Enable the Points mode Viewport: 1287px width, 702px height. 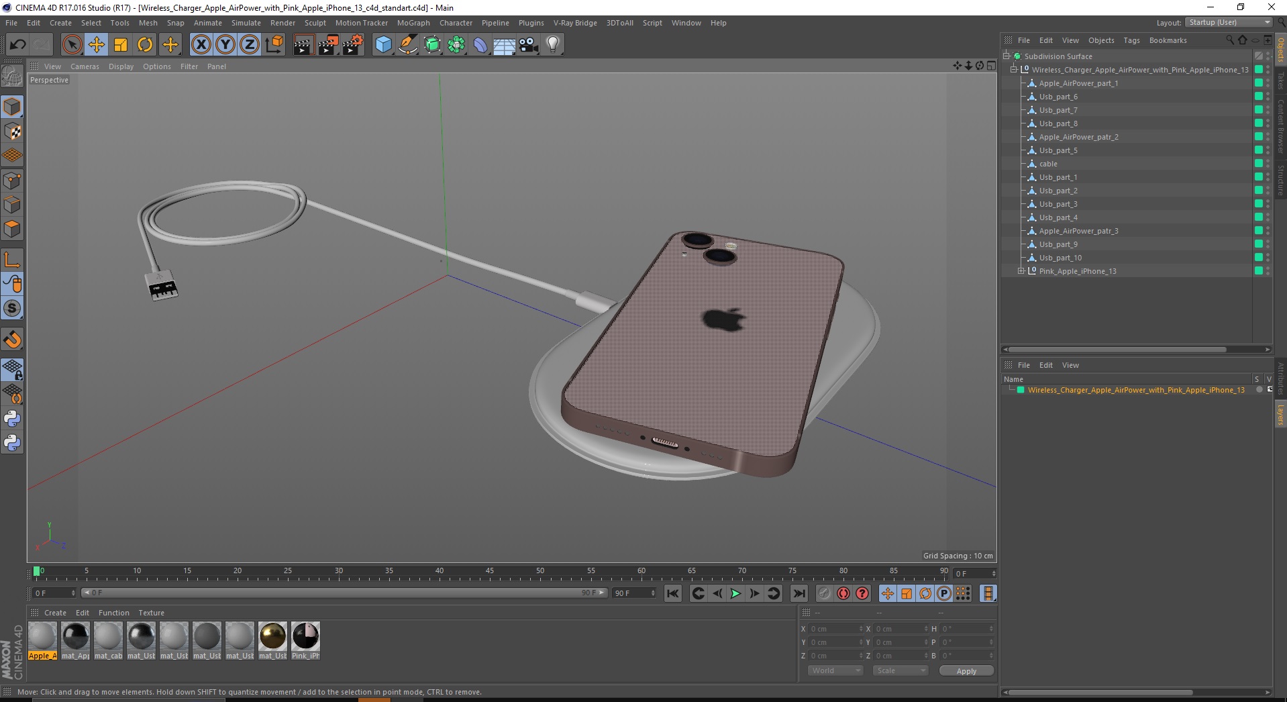pos(12,181)
